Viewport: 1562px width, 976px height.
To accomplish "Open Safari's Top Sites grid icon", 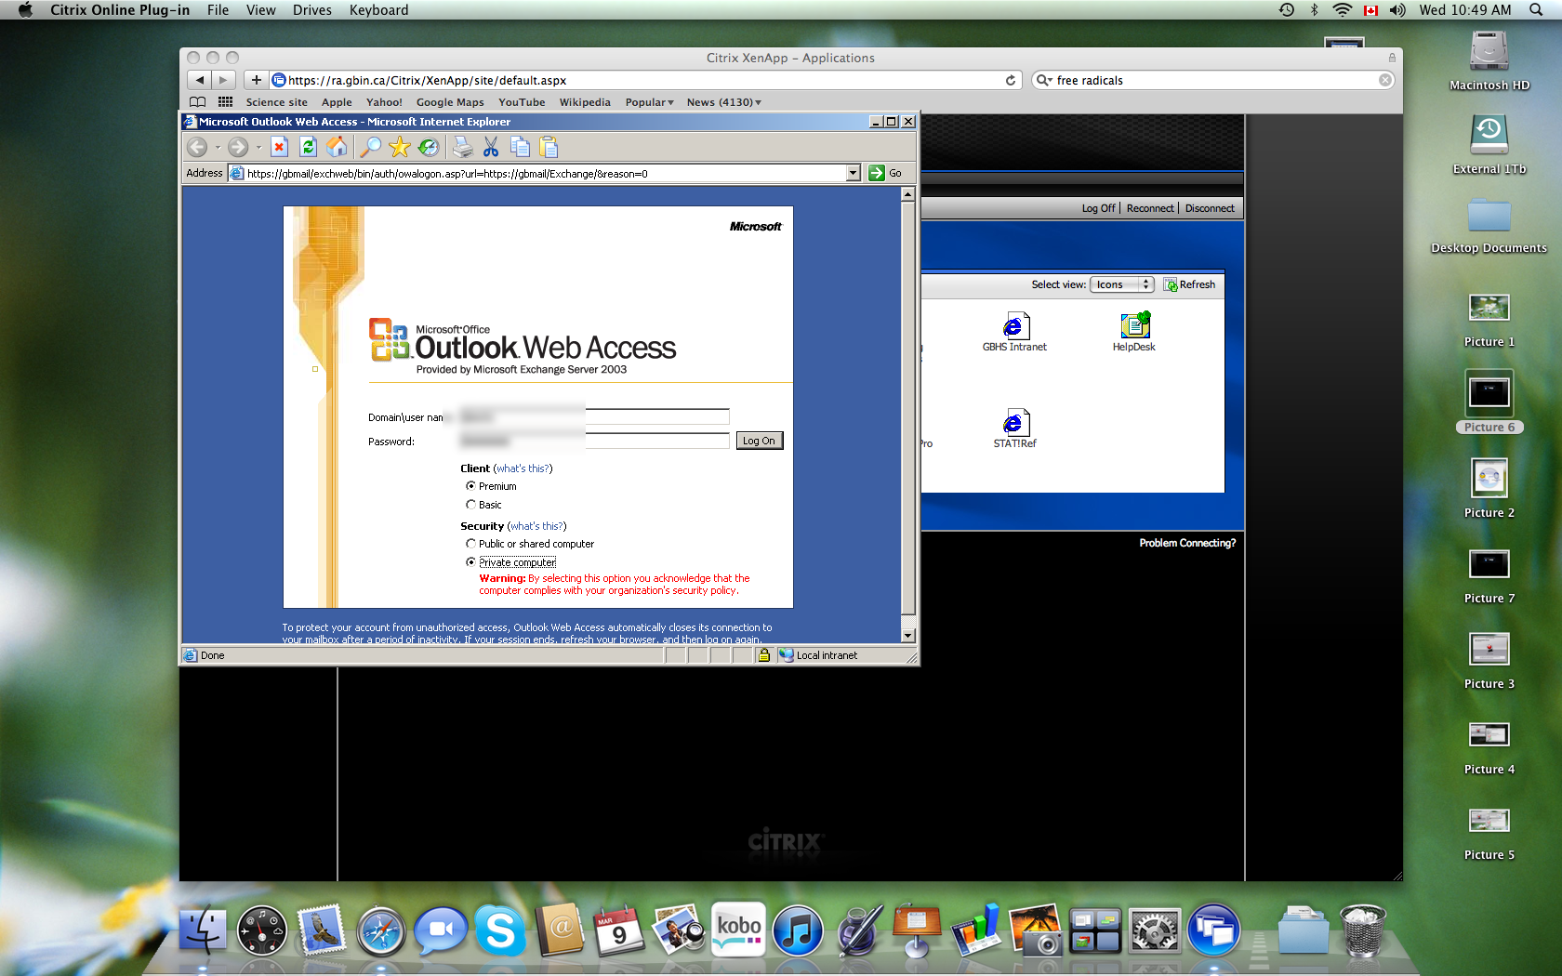I will click(225, 102).
